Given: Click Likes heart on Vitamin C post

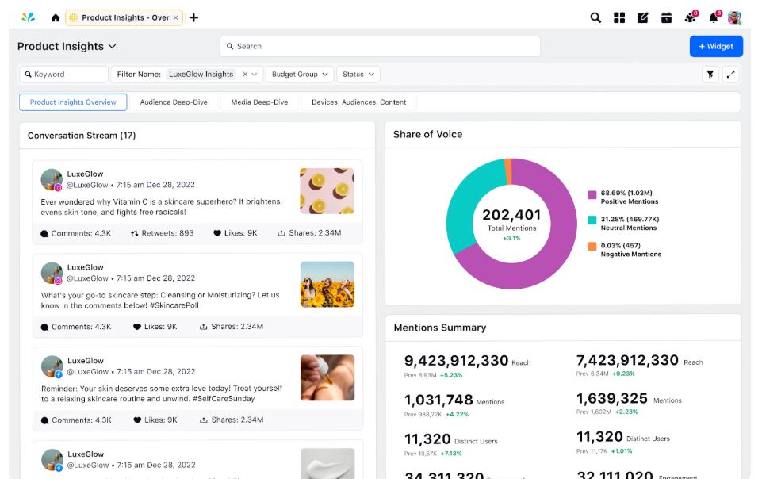Looking at the screenshot, I should [217, 233].
